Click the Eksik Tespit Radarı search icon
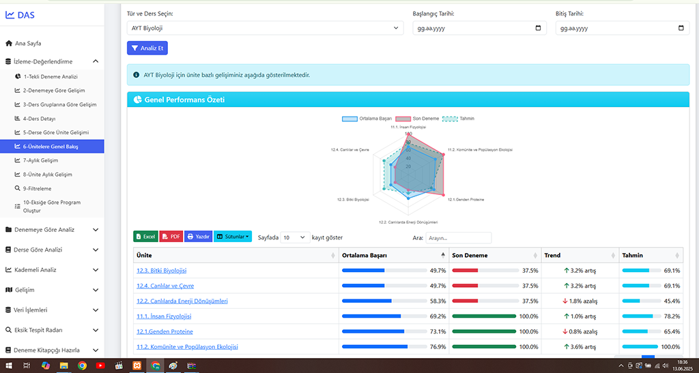Screen dimensions: 699x373 [x=9, y=330]
